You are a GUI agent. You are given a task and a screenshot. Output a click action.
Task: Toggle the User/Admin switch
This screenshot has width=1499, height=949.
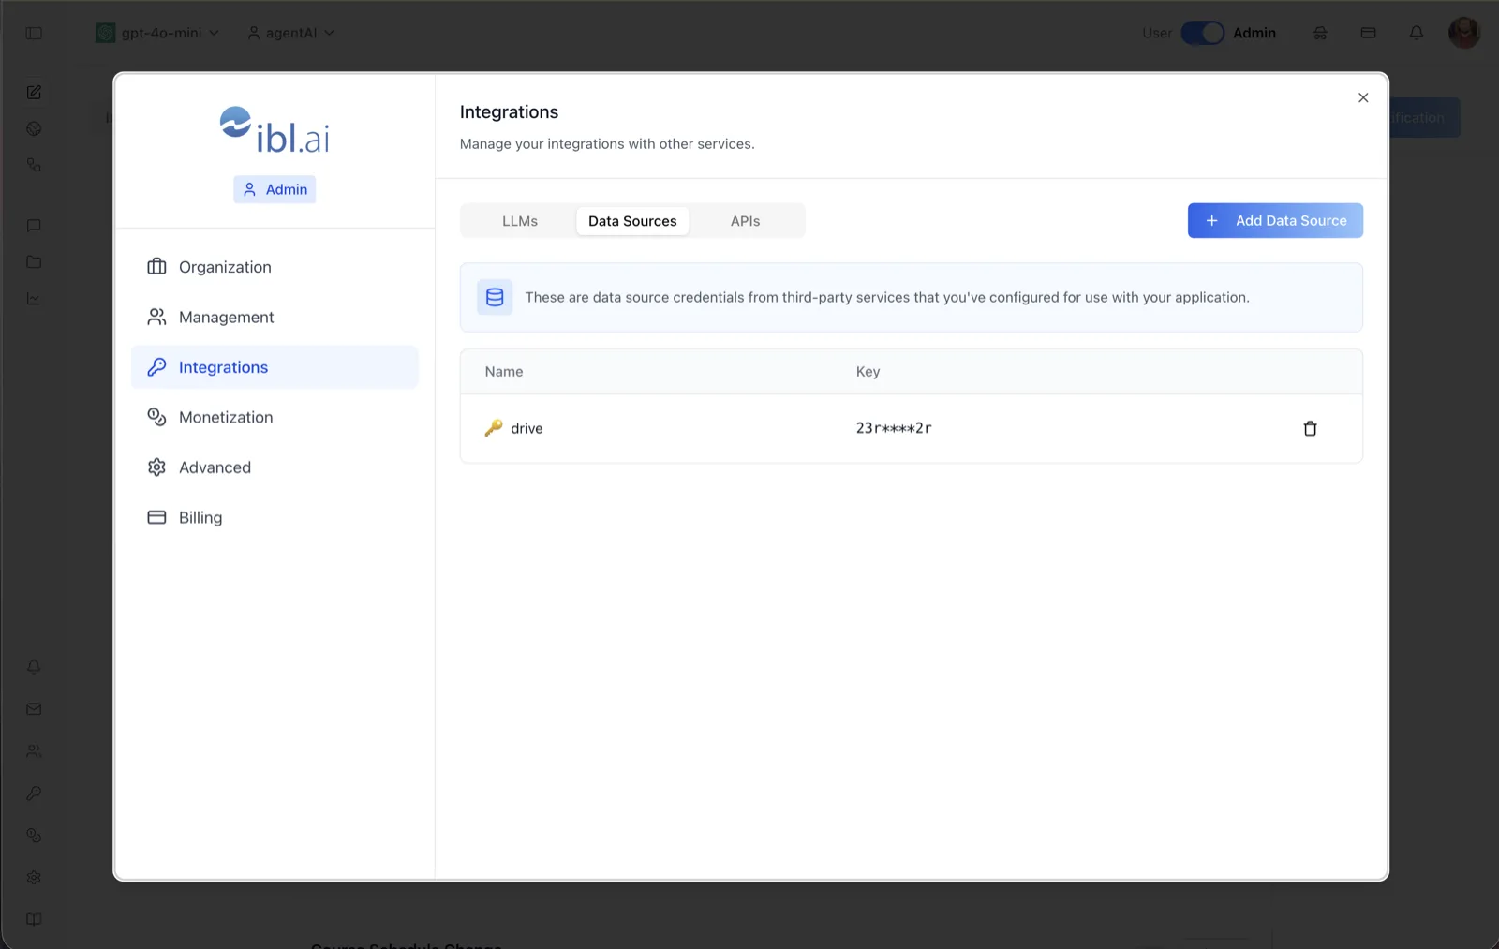pos(1202,33)
